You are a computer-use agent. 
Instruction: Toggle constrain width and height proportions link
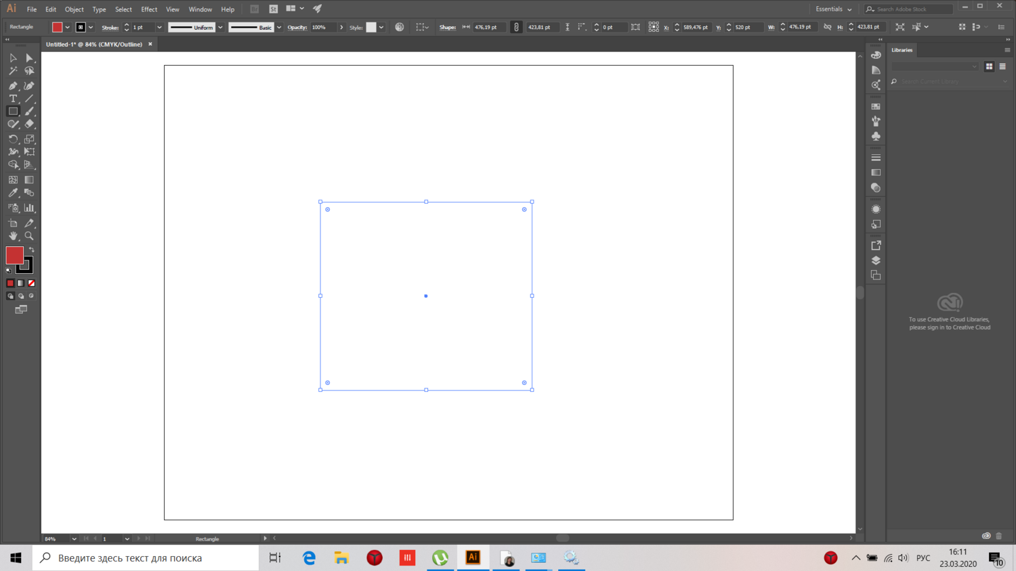(827, 27)
